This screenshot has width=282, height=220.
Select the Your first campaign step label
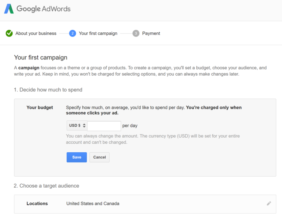click(98, 33)
